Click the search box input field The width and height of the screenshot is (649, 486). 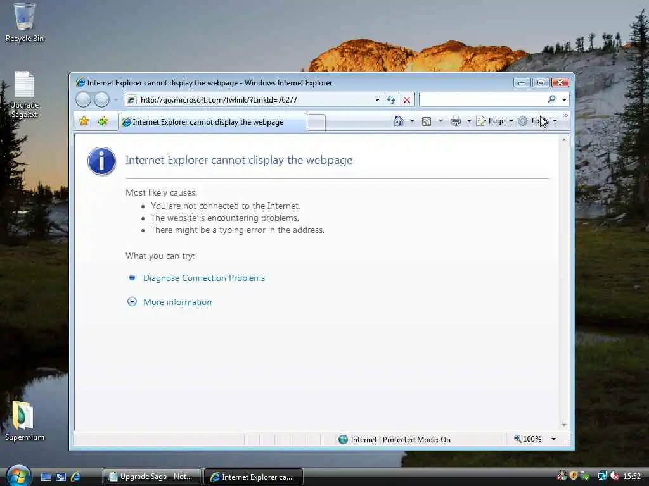tap(482, 99)
